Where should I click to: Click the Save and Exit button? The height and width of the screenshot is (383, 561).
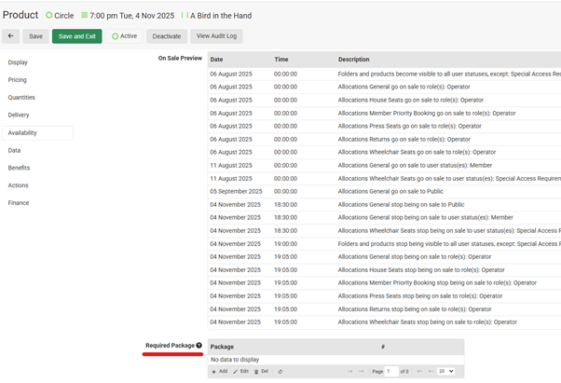click(76, 36)
